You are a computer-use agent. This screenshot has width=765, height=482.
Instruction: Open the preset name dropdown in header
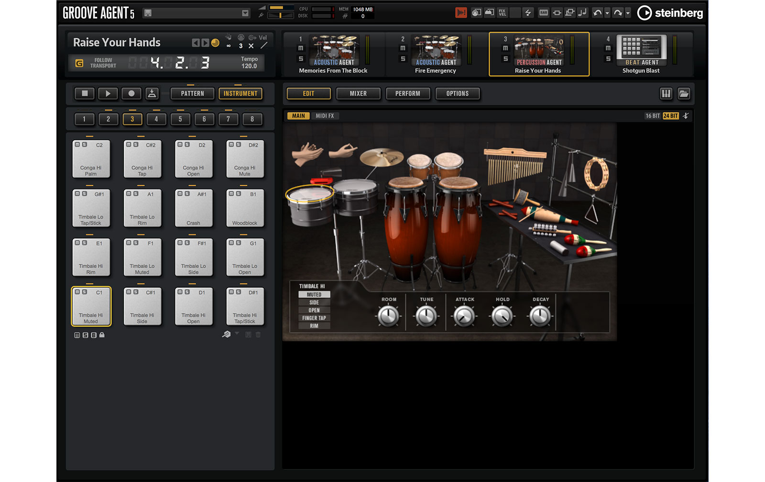245,13
